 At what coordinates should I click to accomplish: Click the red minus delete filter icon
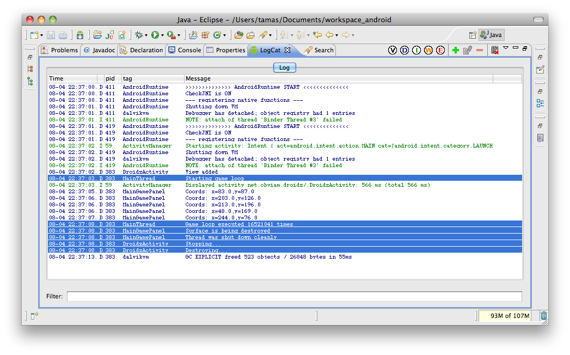click(x=480, y=50)
